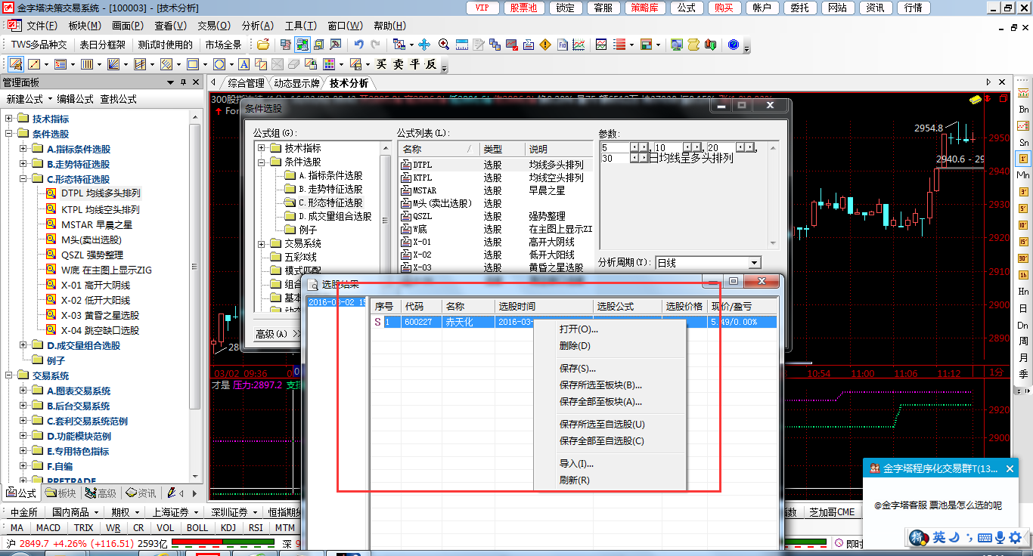The width and height of the screenshot is (1033, 556).
Task: Click the MACD indicator button
Action: point(48,528)
